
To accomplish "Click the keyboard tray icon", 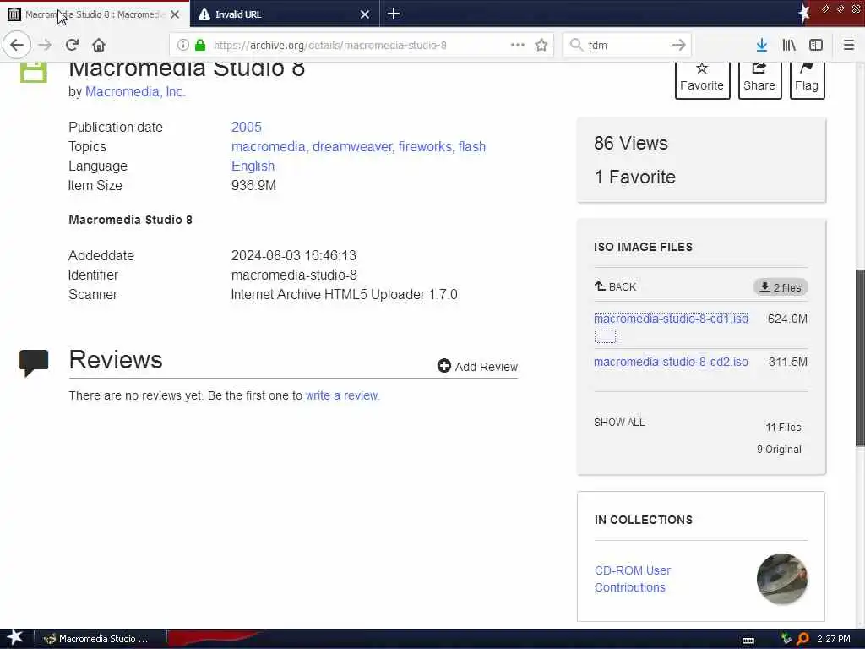I will [x=748, y=640].
